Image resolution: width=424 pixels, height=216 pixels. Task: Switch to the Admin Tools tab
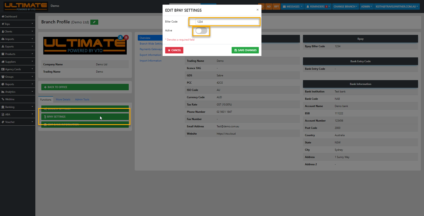(x=82, y=99)
